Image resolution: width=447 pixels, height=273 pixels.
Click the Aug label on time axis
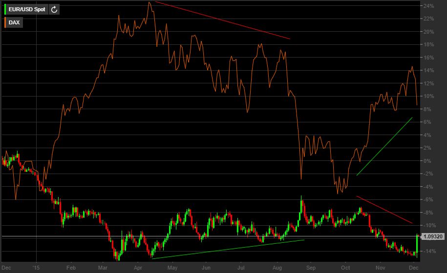point(277,268)
